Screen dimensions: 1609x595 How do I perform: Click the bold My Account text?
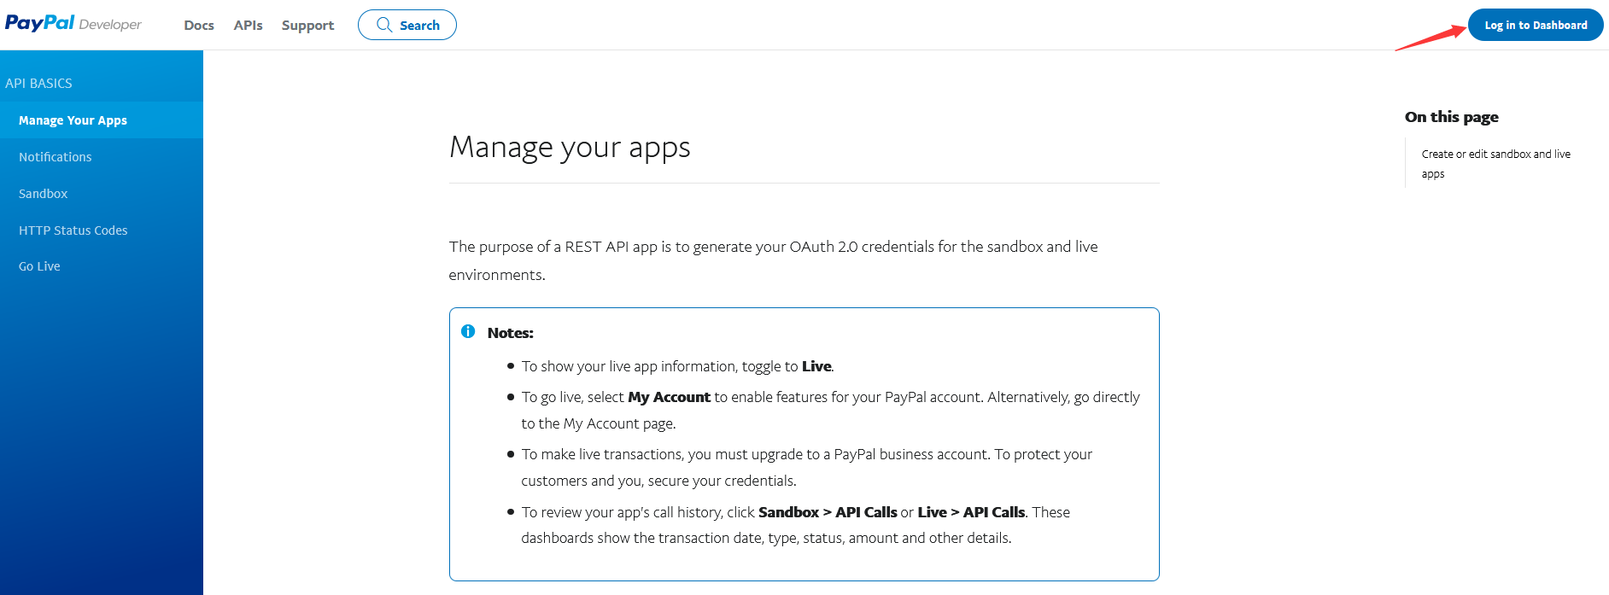669,397
